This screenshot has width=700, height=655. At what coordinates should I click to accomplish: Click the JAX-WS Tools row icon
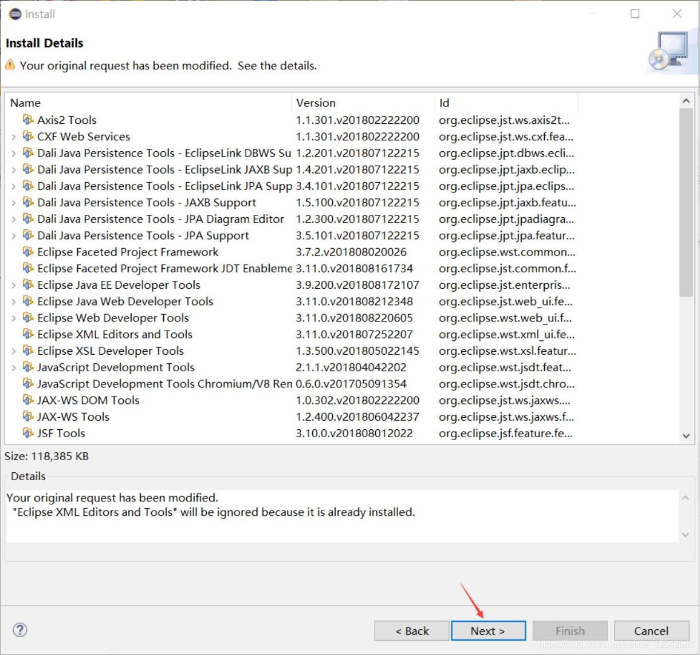27,417
